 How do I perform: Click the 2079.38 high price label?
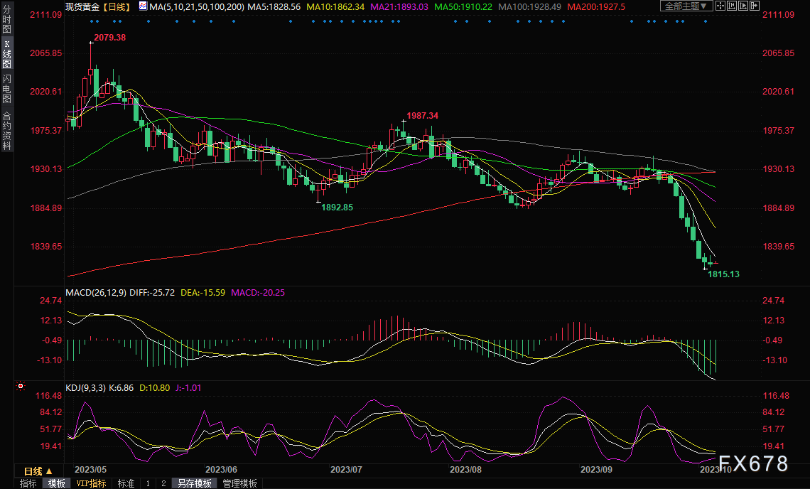tap(109, 37)
